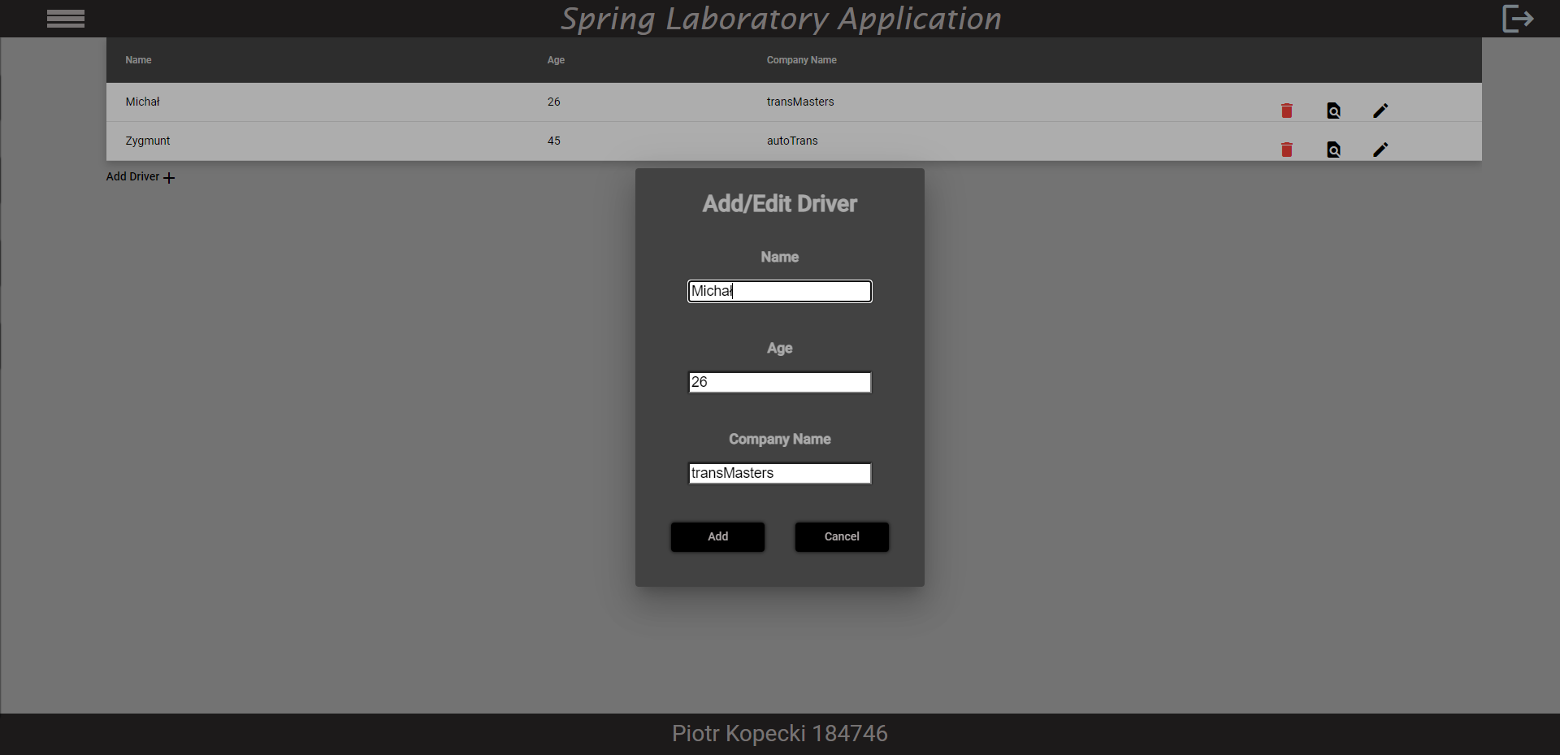The width and height of the screenshot is (1560, 755).
Task: Open the hamburger navigation menu
Action: pyautogui.click(x=66, y=19)
